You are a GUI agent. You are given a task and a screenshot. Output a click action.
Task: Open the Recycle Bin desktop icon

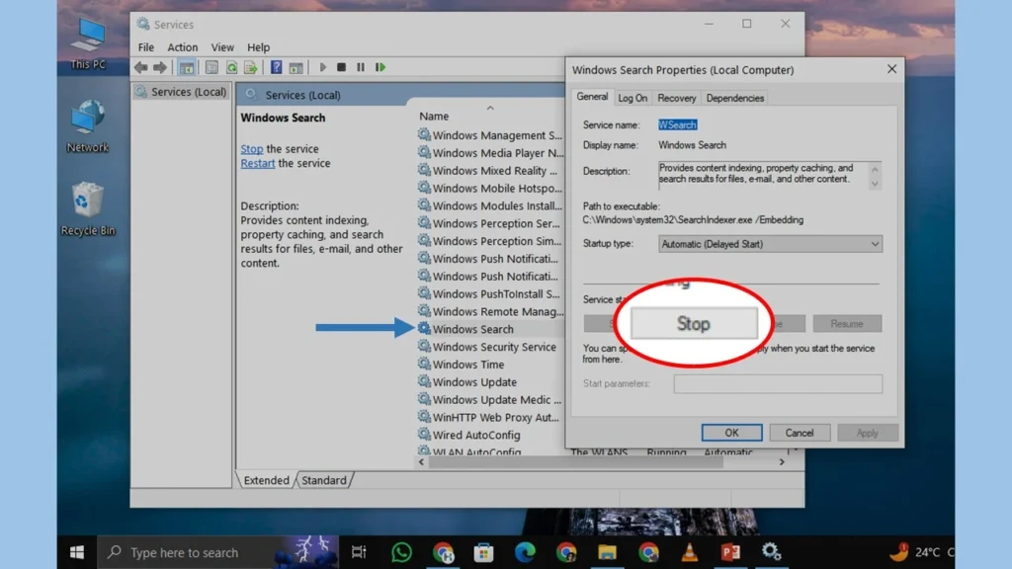tap(88, 209)
